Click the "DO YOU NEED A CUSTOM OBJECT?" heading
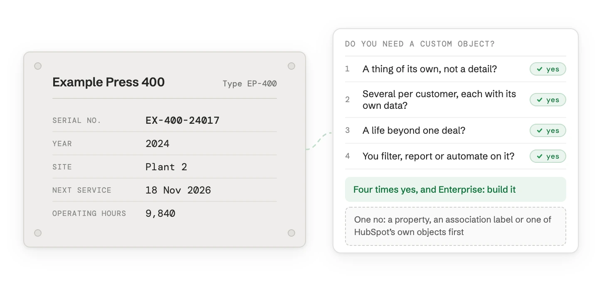597x299 pixels. point(420,44)
